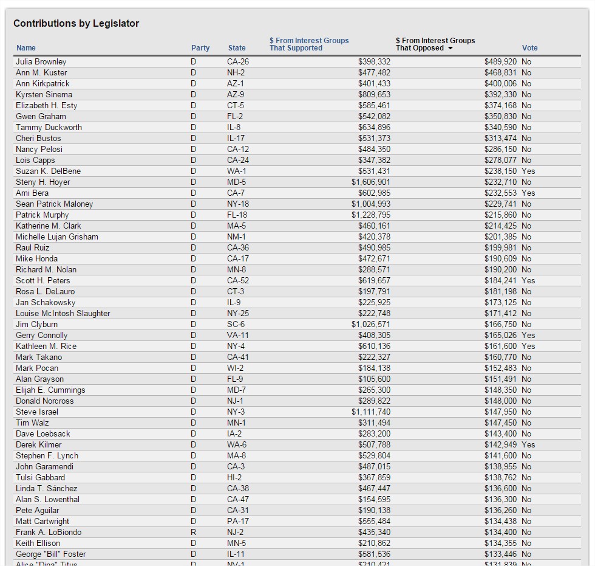This screenshot has width=595, height=566.
Task: Select Tammy Duckworth in the table
Action: coord(49,127)
